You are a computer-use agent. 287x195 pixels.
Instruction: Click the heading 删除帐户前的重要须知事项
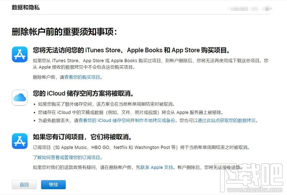coord(64,32)
